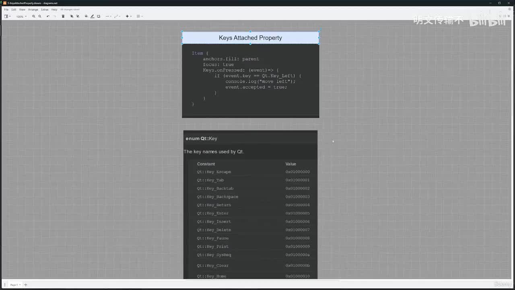The width and height of the screenshot is (515, 290).
Task: Minimize the diagrams.net window
Action: click(490, 3)
